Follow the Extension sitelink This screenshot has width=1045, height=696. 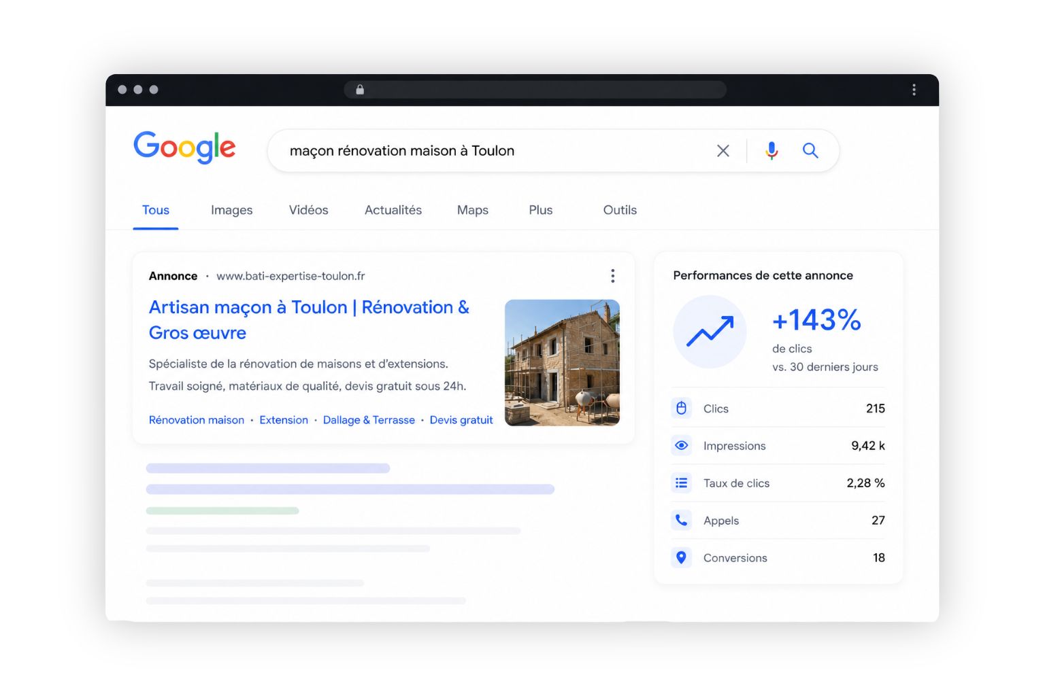[x=284, y=420]
